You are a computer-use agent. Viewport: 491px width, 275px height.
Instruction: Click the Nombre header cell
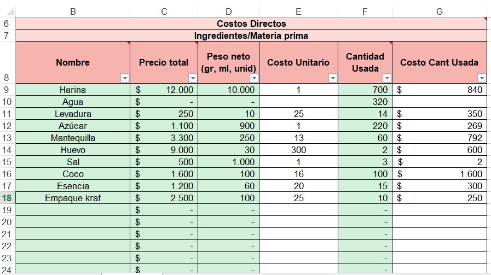tap(73, 62)
